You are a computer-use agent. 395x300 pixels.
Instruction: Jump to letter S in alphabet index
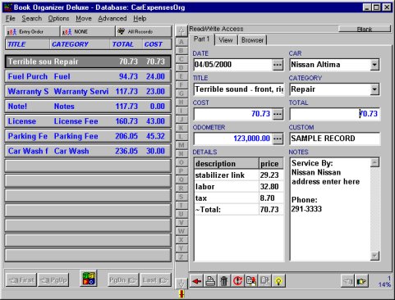(181, 197)
